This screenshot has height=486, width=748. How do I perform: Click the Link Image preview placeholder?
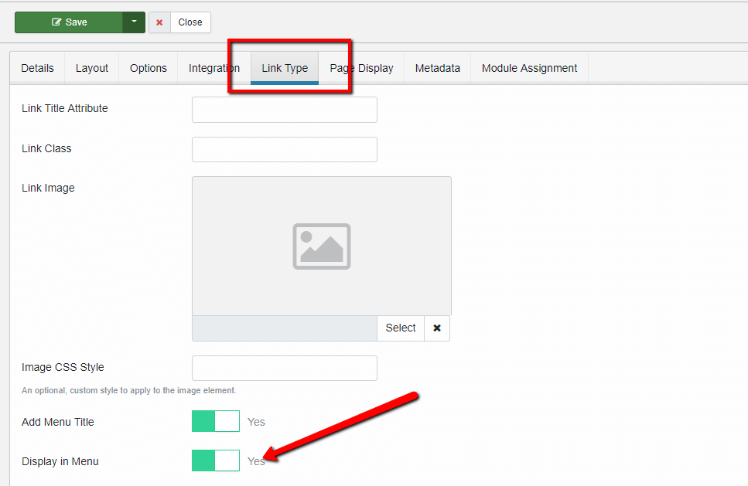click(x=322, y=246)
